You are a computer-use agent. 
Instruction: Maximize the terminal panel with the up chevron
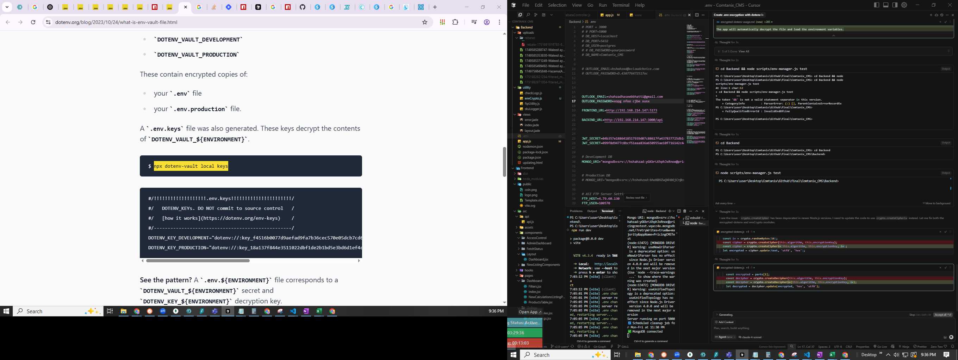[x=697, y=211]
